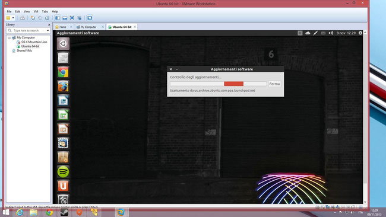Switch to Unity mode toolbar icon
The height and width of the screenshot is (217, 386).
(79, 18)
